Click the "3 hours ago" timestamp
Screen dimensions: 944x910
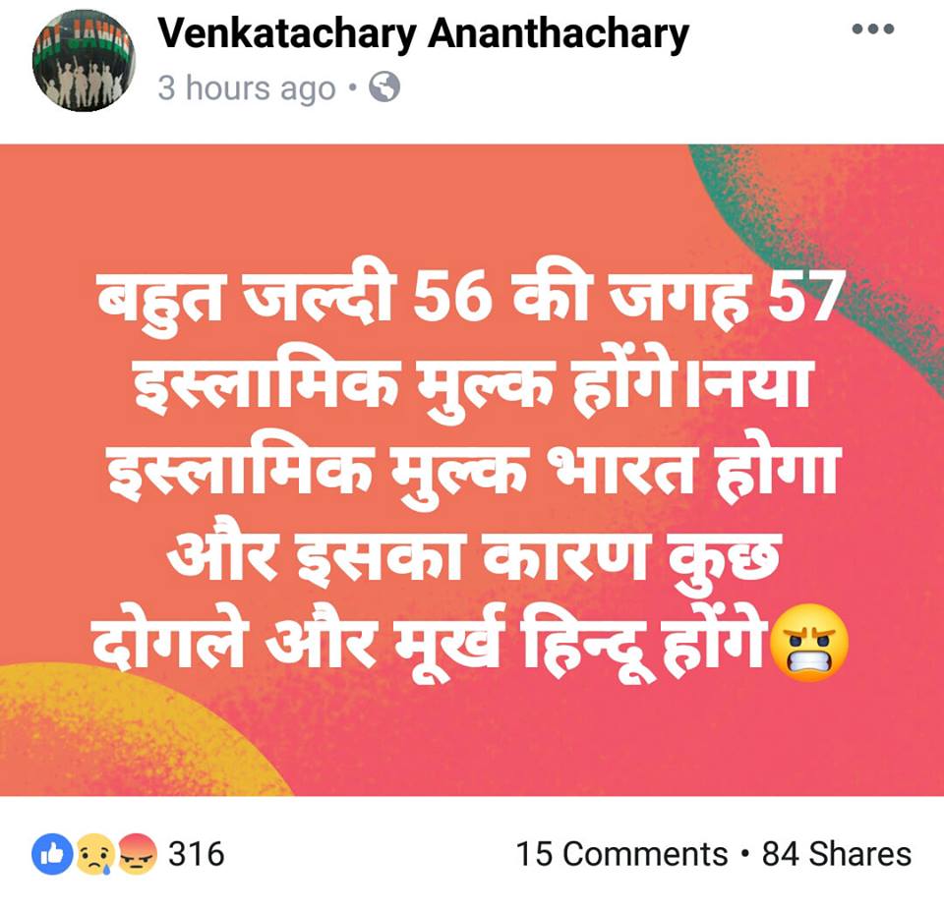(246, 88)
